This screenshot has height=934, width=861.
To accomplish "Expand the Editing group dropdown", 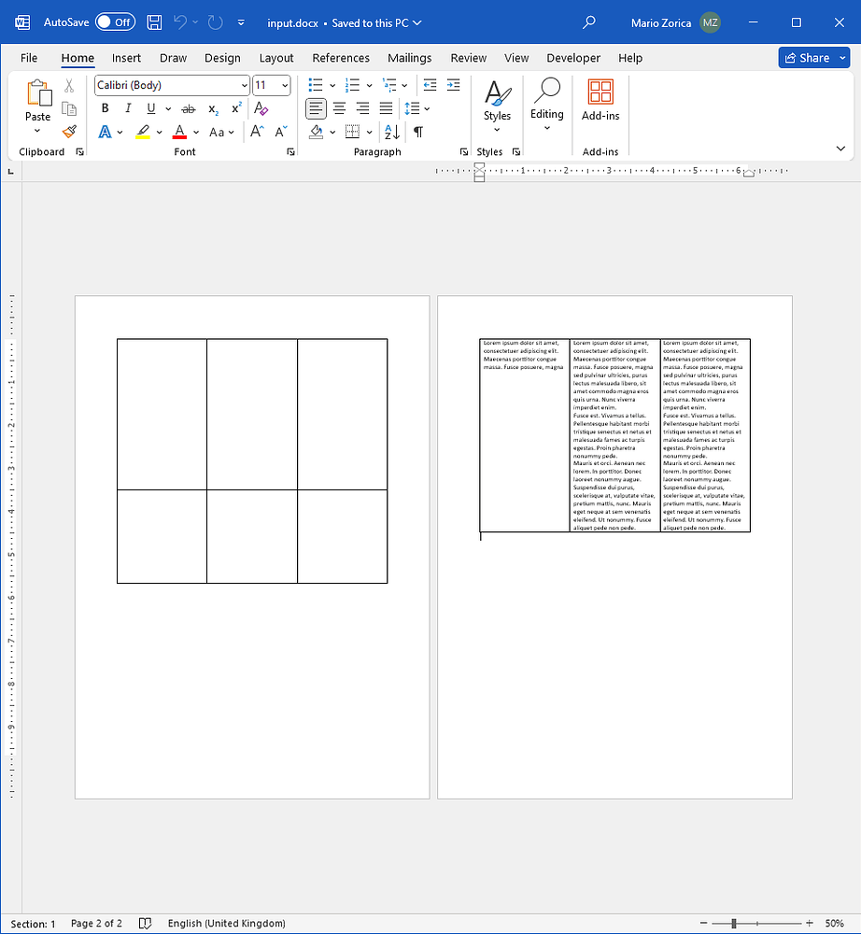I will tap(546, 128).
